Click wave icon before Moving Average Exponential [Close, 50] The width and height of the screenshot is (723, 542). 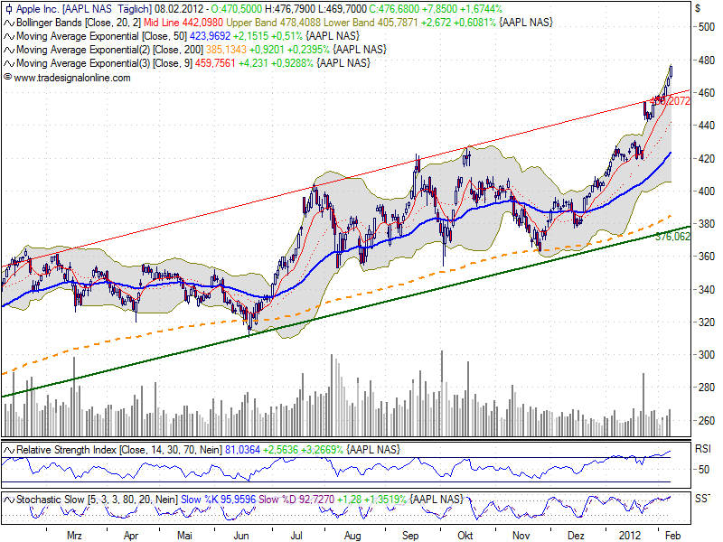point(9,36)
